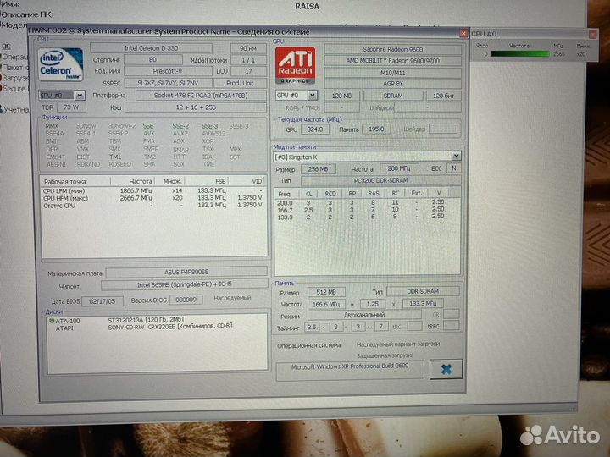610x457 pixels.
Task: Click the RAS column header in timings table
Action: point(374,193)
